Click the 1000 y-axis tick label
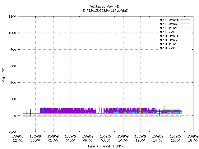199x149 pixels. [x=12, y=33]
